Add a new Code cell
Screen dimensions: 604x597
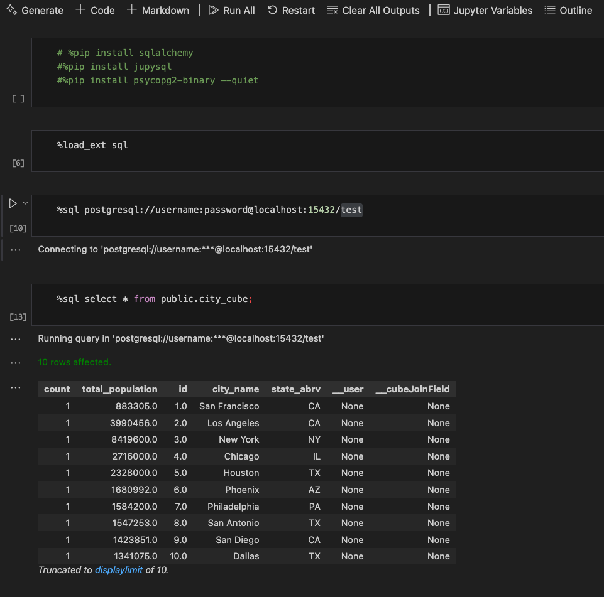click(95, 11)
